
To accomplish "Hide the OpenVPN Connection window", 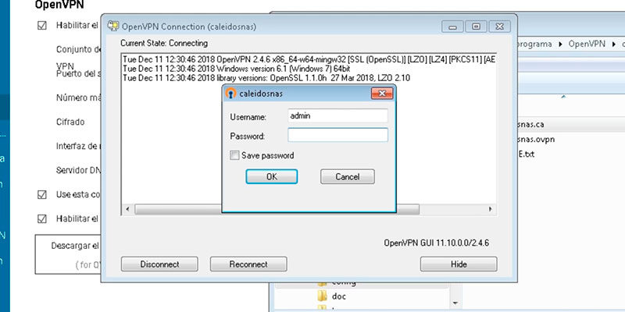I will click(x=459, y=264).
